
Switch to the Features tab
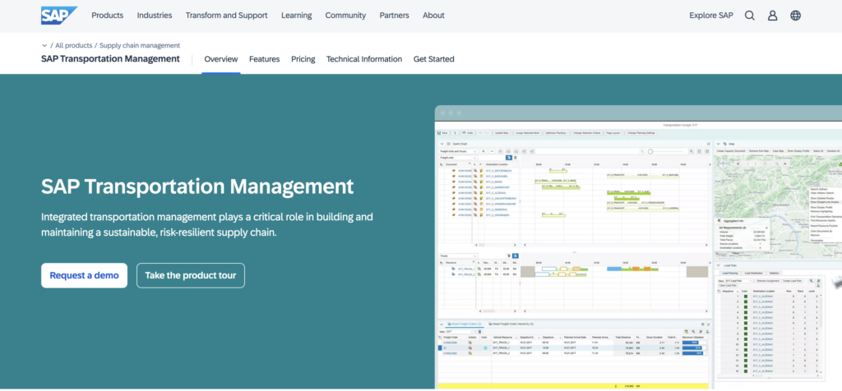264,59
